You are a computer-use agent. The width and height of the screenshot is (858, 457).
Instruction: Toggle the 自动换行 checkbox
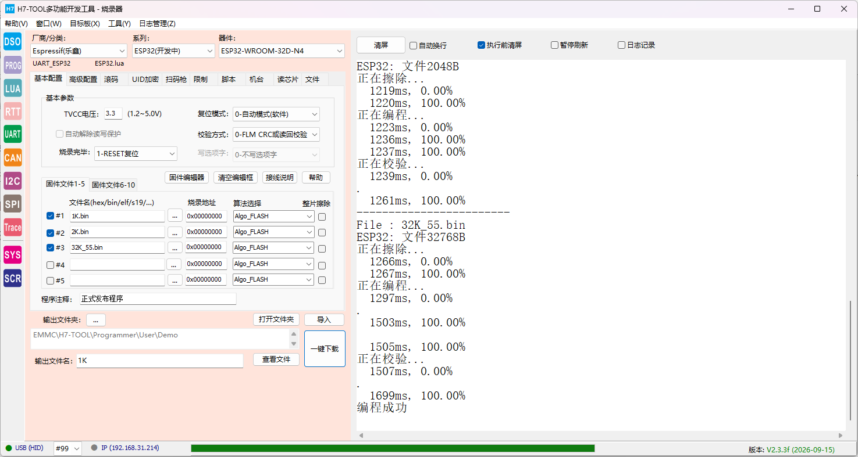pos(428,45)
